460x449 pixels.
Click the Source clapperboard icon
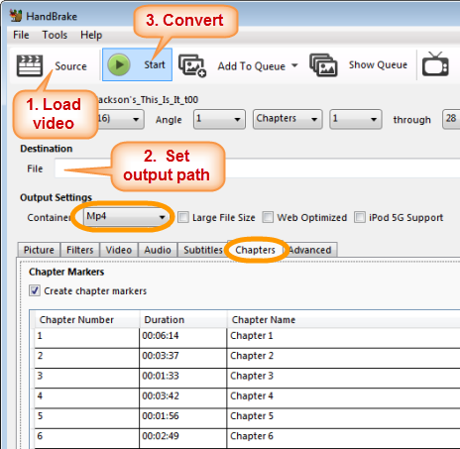[30, 65]
